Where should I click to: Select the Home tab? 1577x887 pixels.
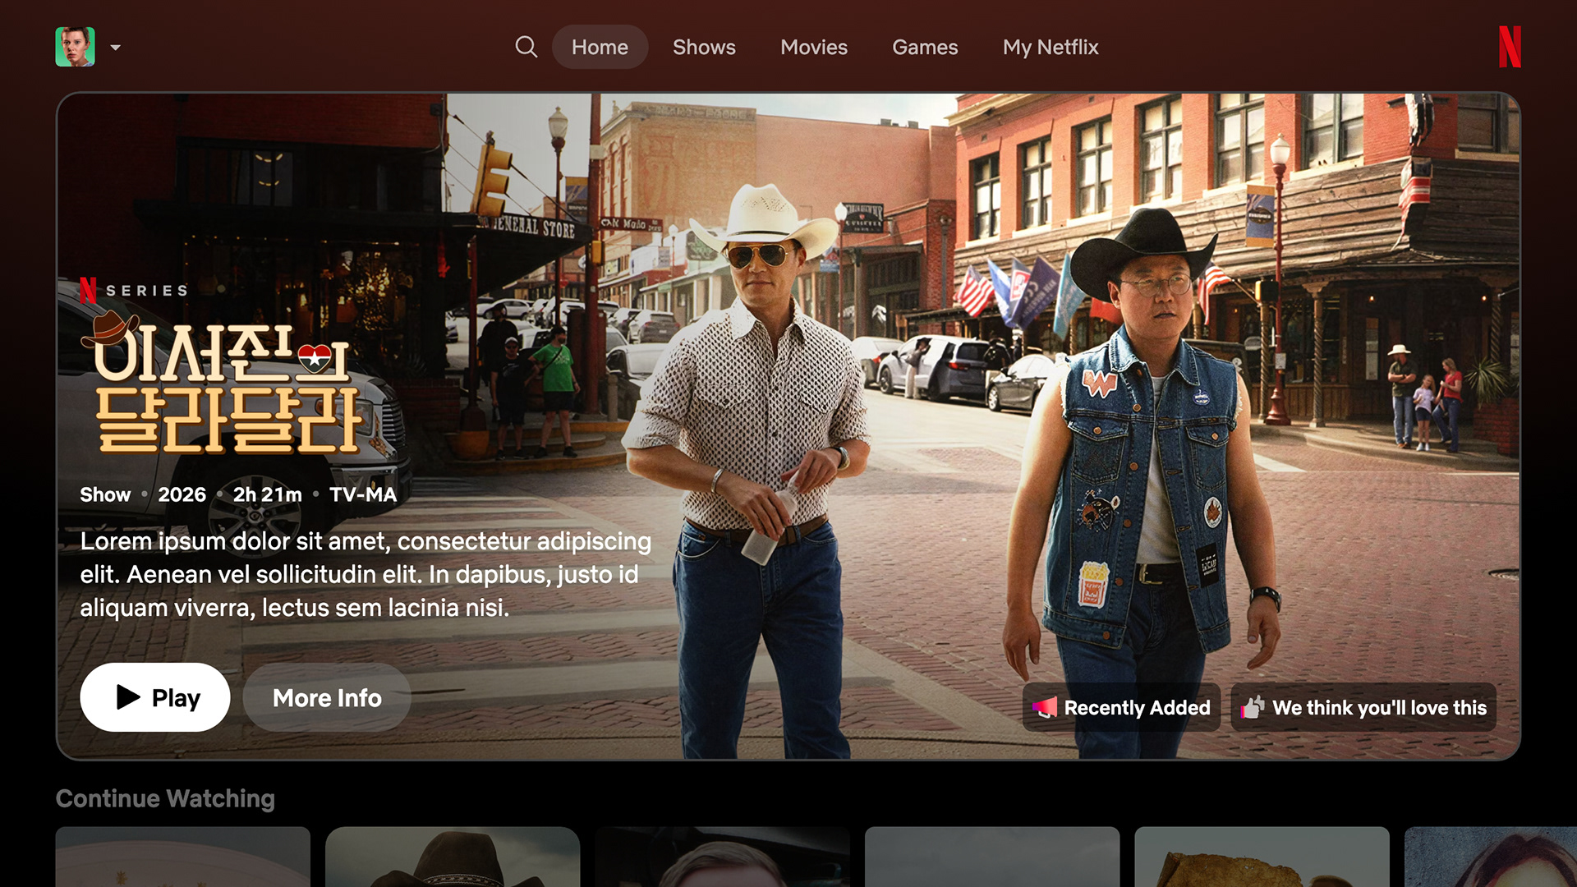tap(600, 47)
